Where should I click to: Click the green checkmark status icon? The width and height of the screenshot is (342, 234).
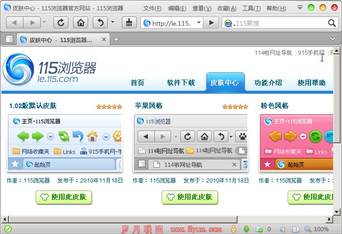8,229
